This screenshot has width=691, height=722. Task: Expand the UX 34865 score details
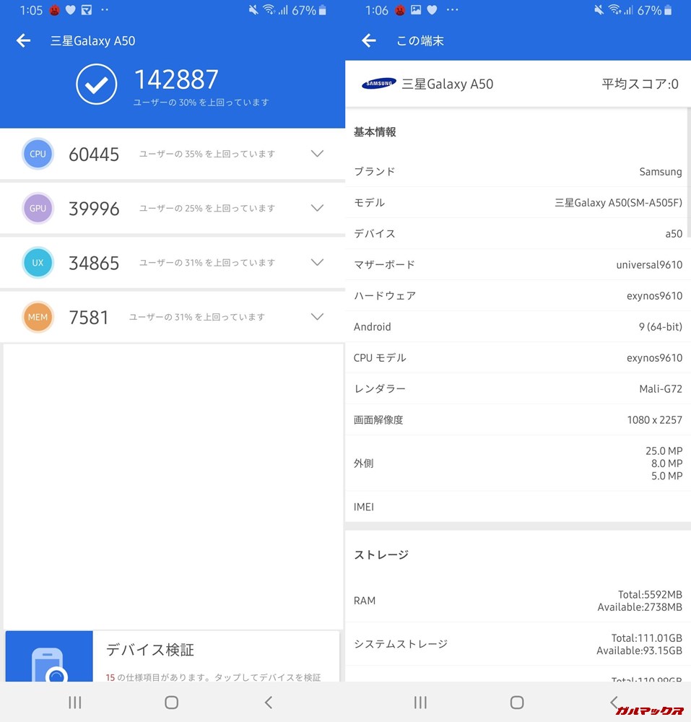pos(317,262)
